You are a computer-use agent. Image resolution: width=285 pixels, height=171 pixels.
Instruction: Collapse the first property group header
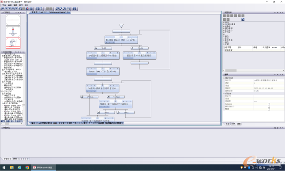tap(224, 78)
